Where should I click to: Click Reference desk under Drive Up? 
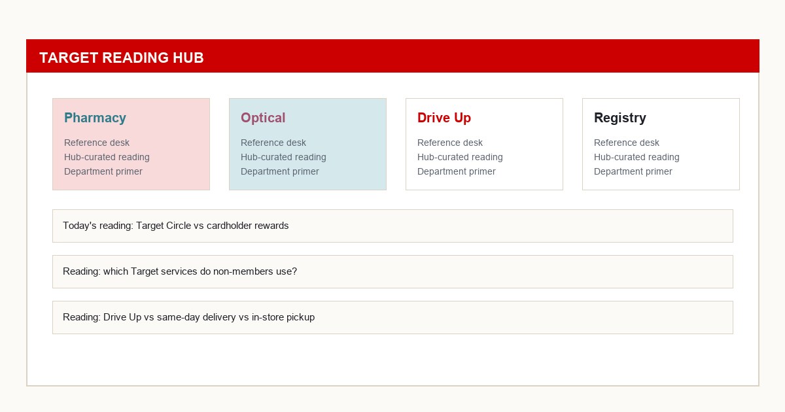pos(449,143)
